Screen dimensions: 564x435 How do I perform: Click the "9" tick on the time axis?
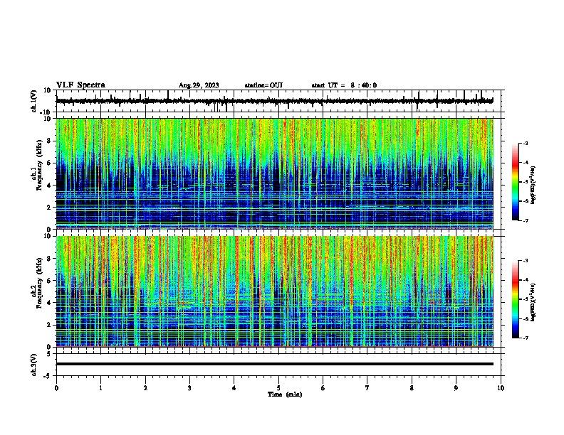(456, 388)
